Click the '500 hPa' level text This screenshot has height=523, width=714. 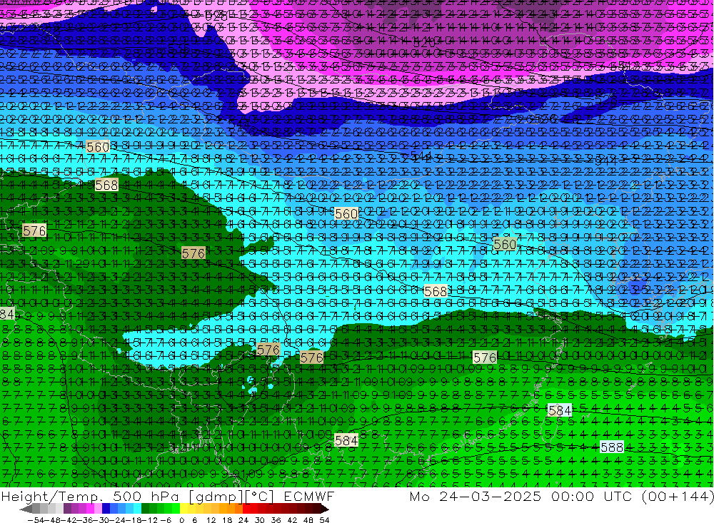145,496
